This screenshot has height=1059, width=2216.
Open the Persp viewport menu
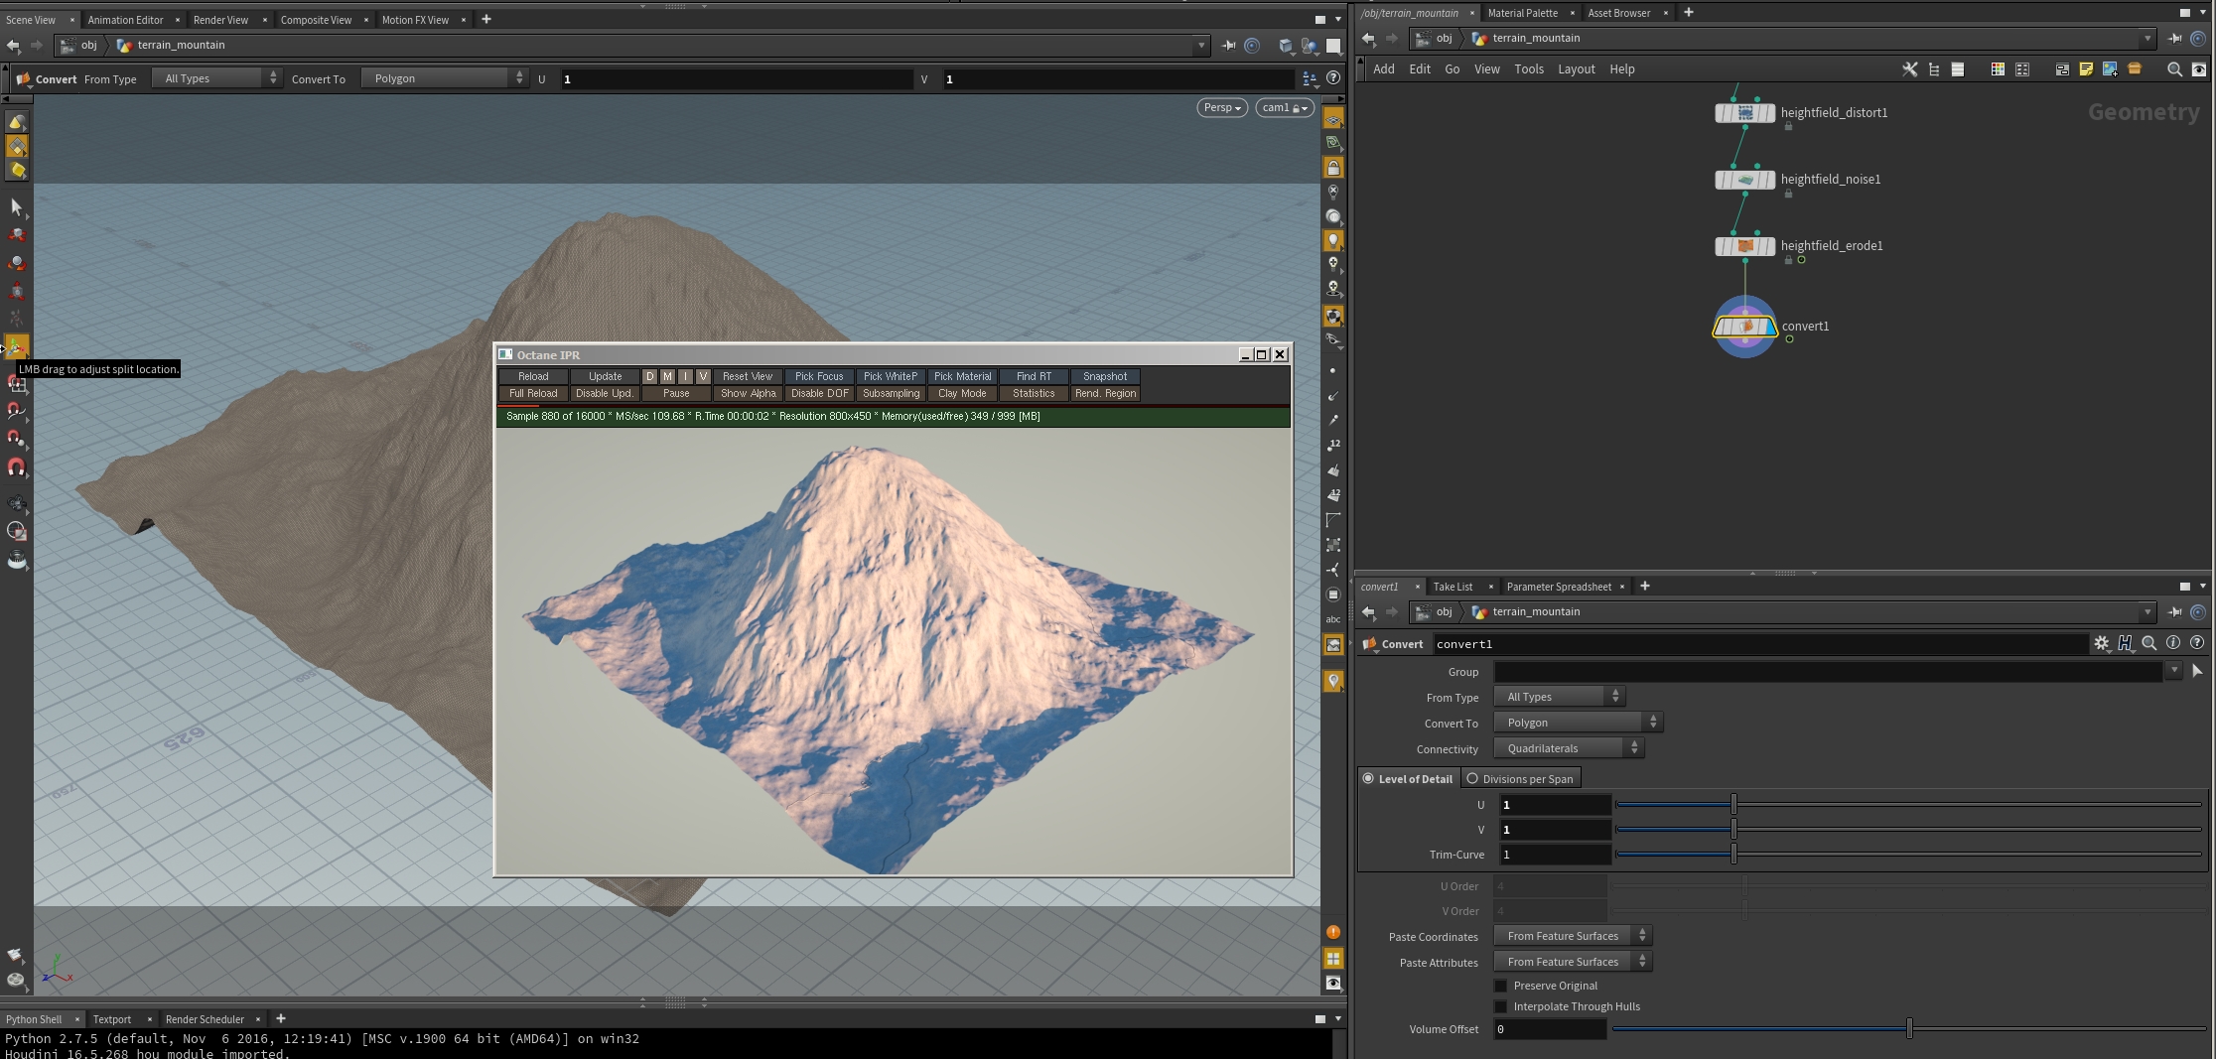pos(1222,108)
